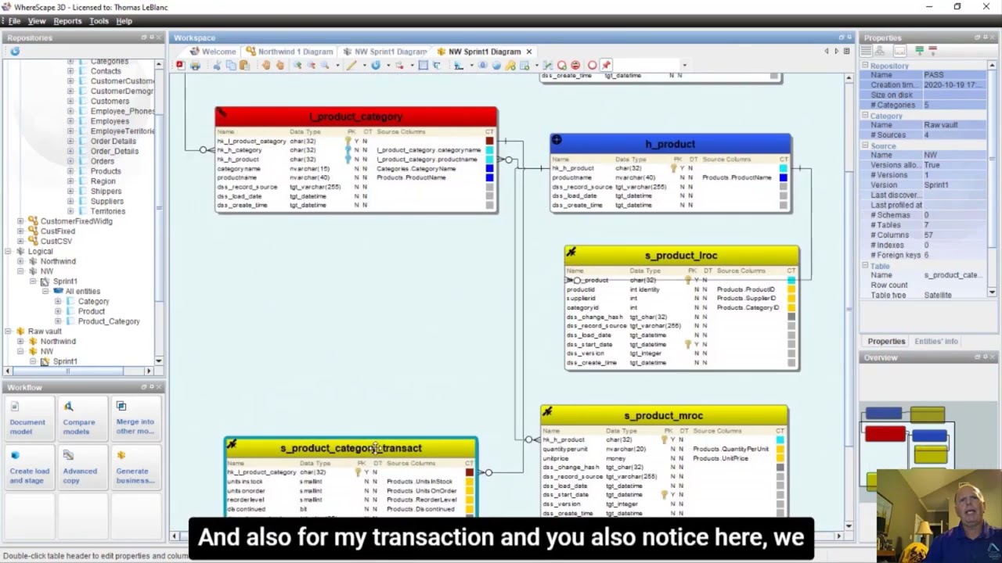Image resolution: width=1002 pixels, height=563 pixels.
Task: Collapse the Raw vault tree node
Action: [x=8, y=332]
